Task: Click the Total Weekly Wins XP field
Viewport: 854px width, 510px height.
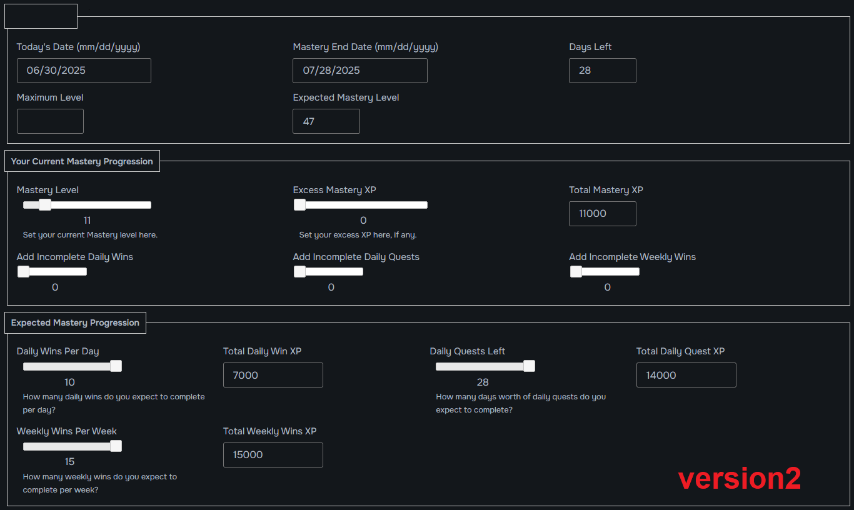Action: [273, 455]
